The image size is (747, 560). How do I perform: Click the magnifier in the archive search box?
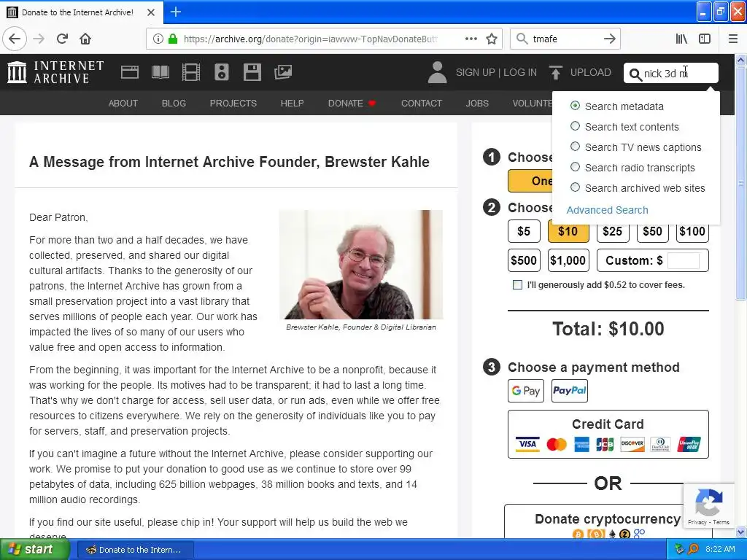[635, 74]
